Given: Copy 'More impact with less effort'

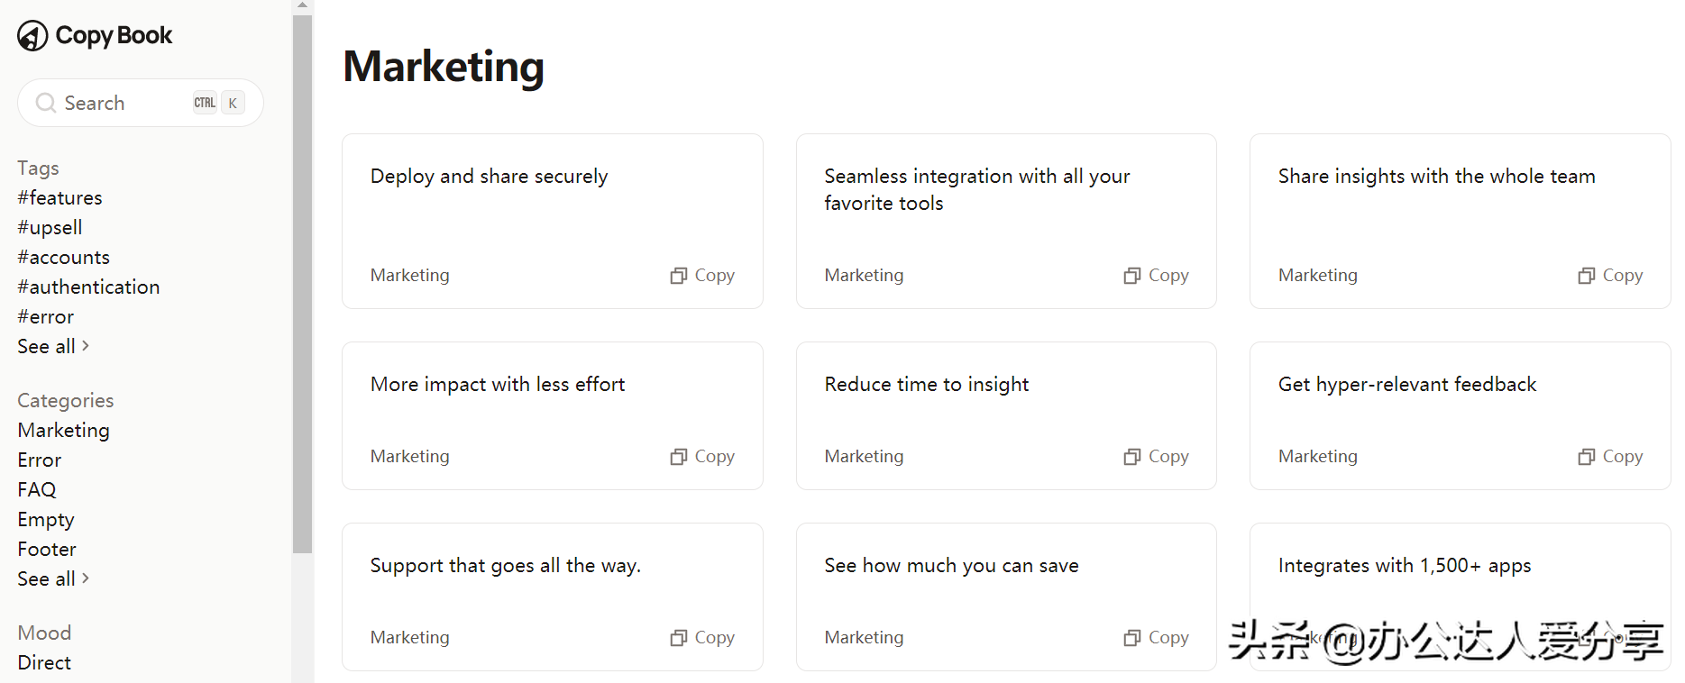Looking at the screenshot, I should click(x=702, y=457).
